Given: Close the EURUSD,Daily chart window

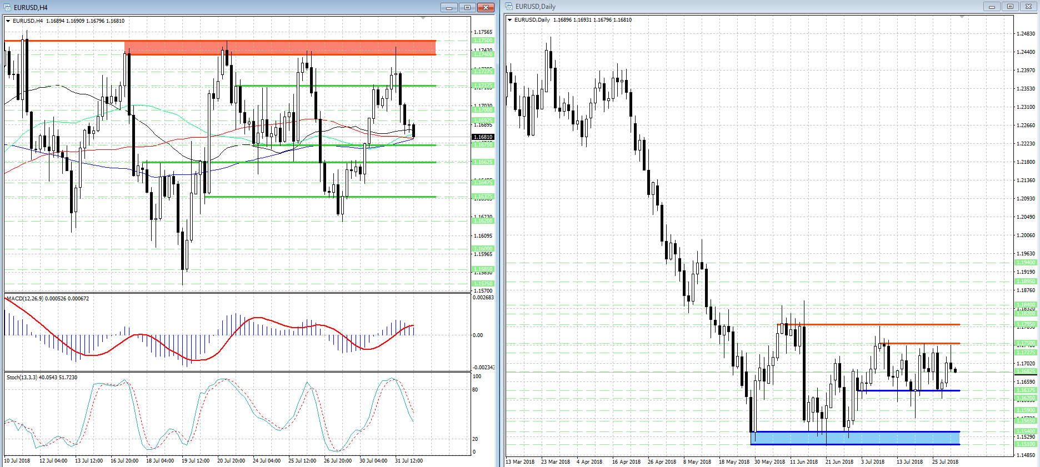Looking at the screenshot, I should tap(1028, 6).
